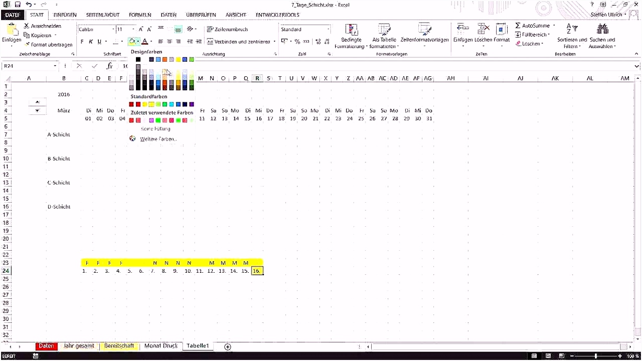Click the spinner up arrow in column A
Viewport: 642px width, 361px height.
pos(37,102)
